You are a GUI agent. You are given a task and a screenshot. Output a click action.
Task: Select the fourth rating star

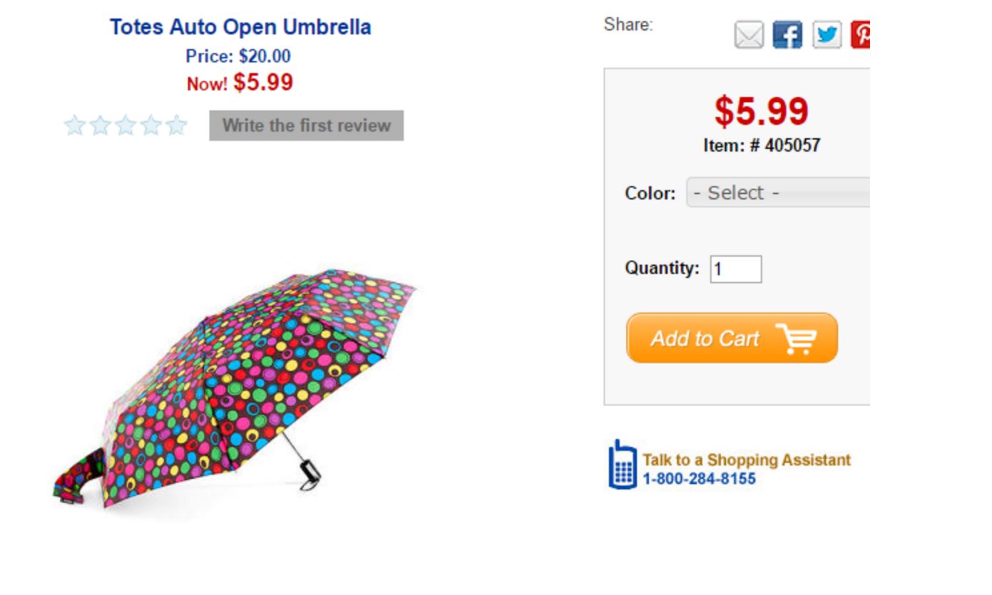(151, 126)
